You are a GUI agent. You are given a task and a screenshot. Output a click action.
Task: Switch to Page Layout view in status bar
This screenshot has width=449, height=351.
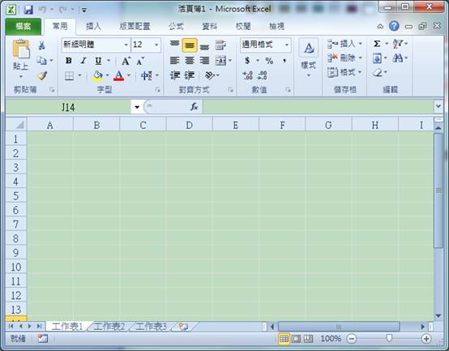tap(296, 339)
